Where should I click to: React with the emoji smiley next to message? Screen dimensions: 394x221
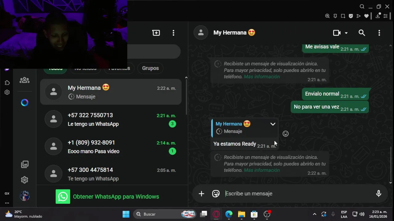click(x=286, y=134)
